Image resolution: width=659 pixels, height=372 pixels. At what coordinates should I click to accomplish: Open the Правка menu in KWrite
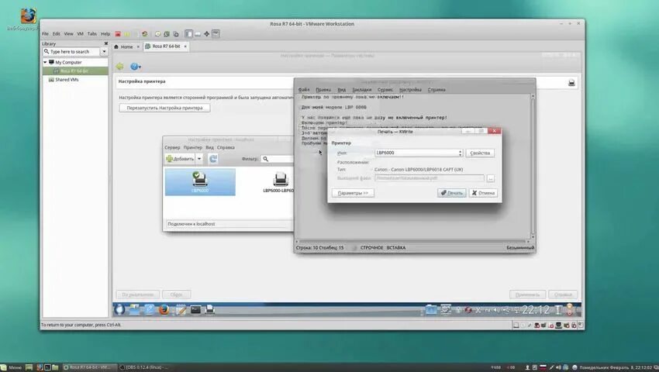click(323, 90)
